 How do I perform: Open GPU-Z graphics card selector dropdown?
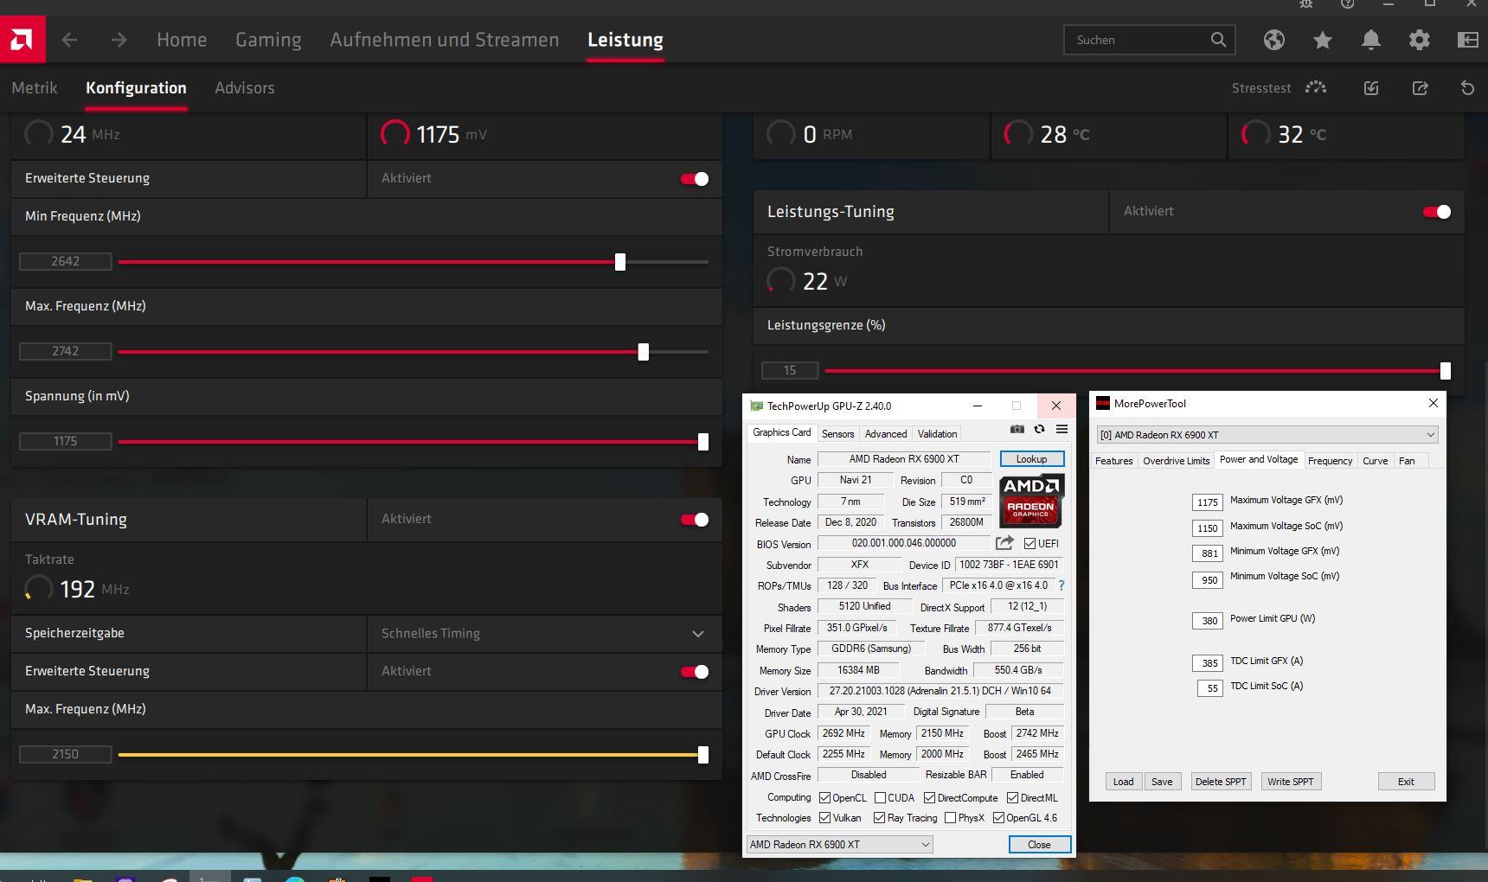click(839, 845)
